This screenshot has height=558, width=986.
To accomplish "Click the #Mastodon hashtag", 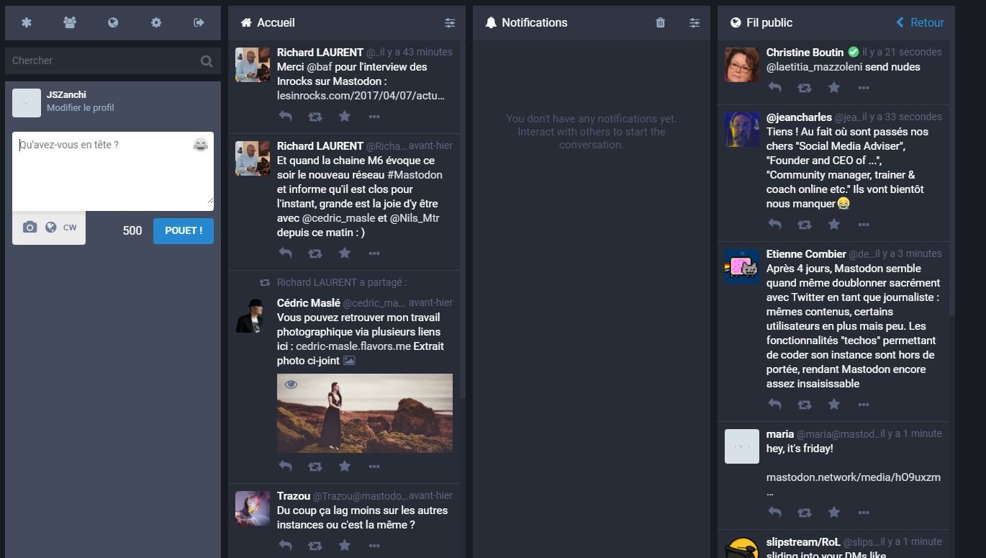I will (x=414, y=175).
